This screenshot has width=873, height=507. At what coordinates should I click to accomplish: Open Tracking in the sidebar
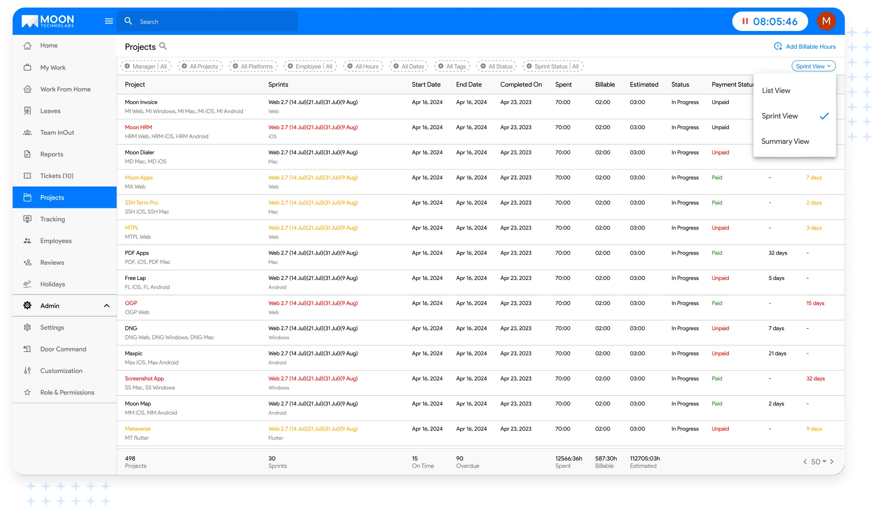click(x=65, y=219)
